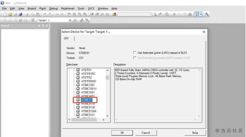This screenshot has height=137, width=246.
Task: Open the search text combo box dropdown
Action: (150, 14)
